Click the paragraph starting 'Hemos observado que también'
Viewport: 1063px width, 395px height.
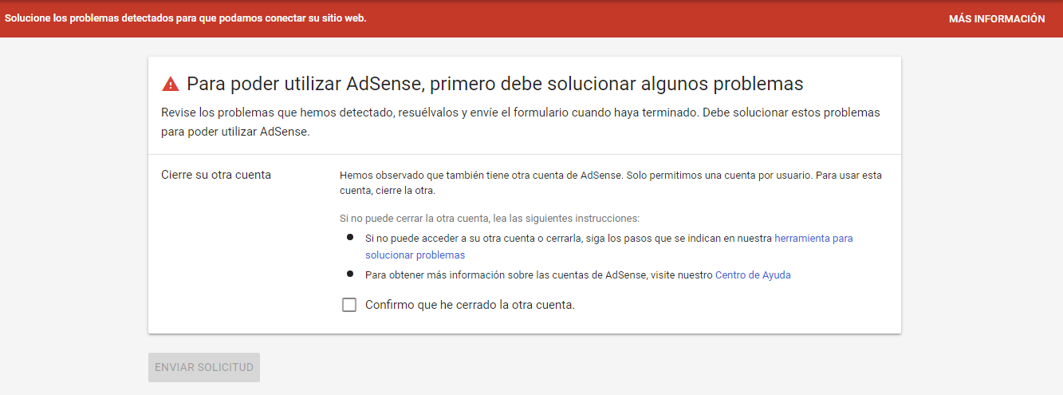(611, 183)
